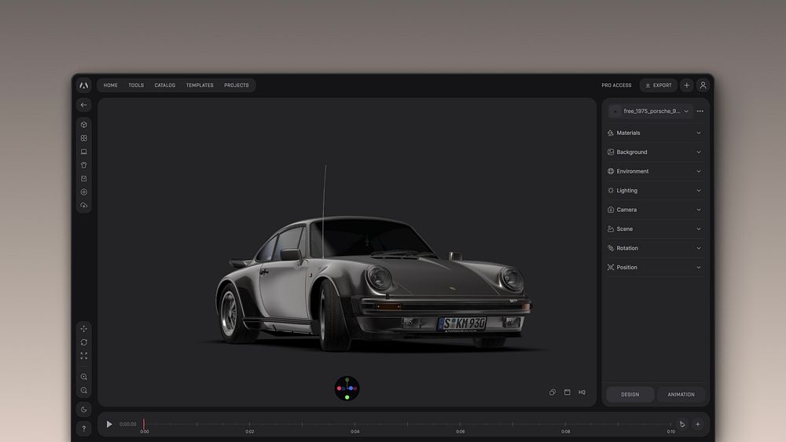Screen dimensions: 786x442
Task: Click the Pro Access link
Action: [616, 85]
